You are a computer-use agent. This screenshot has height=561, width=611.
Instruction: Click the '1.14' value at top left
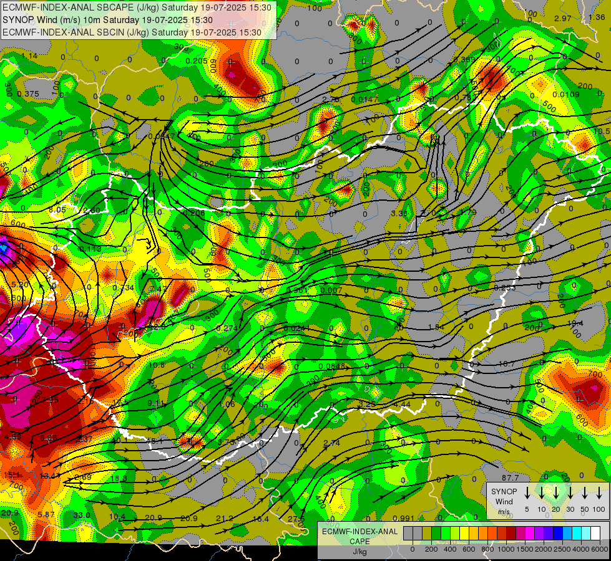click(29, 55)
